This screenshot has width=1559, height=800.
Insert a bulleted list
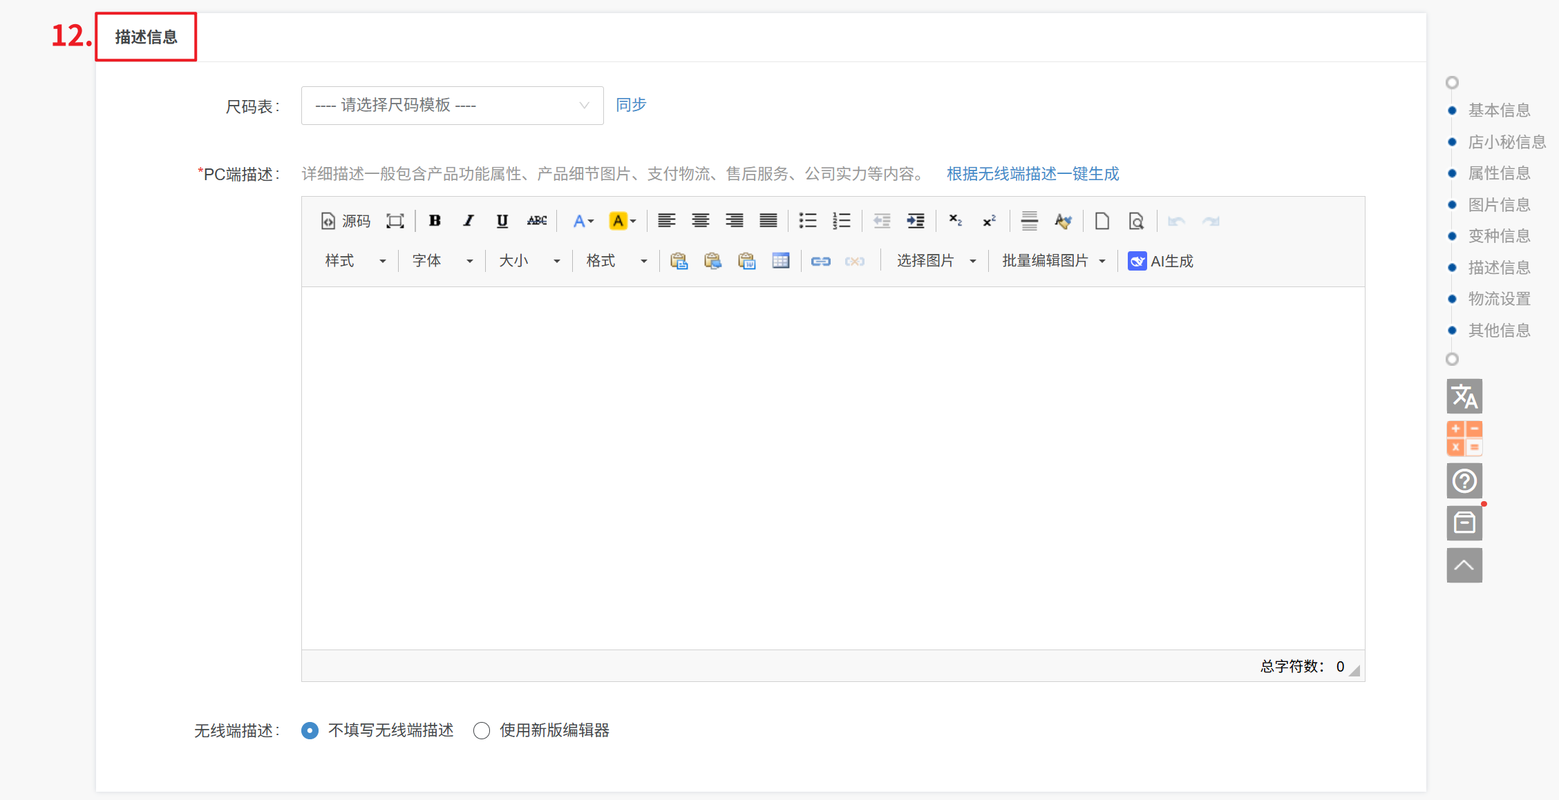(x=807, y=221)
